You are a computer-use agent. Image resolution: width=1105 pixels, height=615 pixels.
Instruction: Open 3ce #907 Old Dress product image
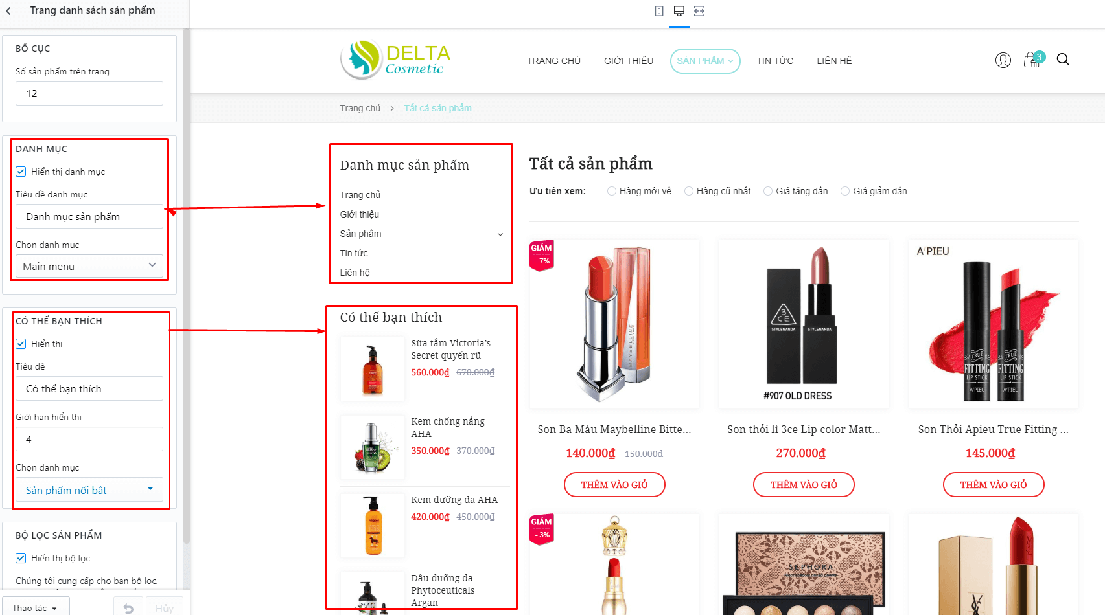(804, 324)
